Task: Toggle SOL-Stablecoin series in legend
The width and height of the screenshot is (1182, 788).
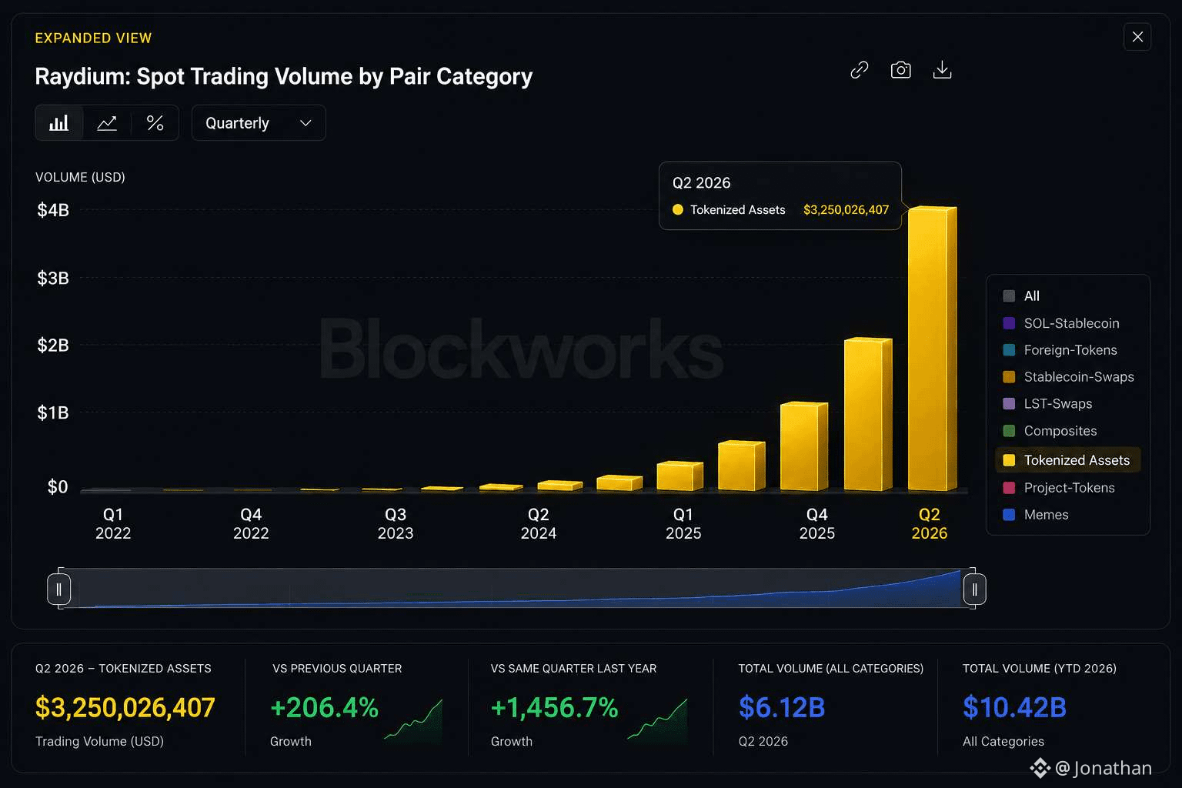Action: 1061,323
